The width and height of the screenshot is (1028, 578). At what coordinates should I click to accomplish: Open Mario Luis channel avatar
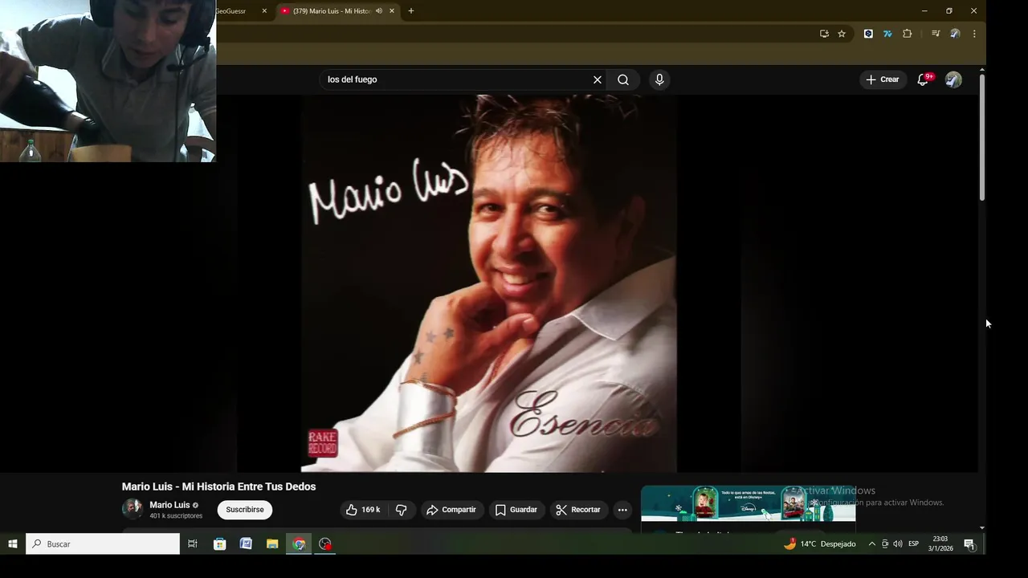tap(133, 509)
